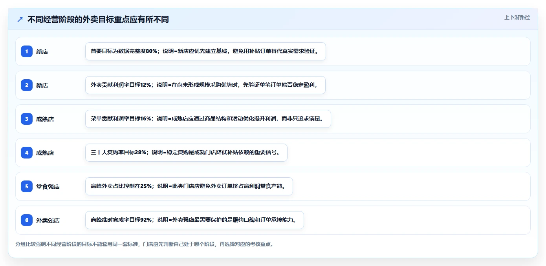Open the 高峰外卖占比控制在25% description box
The height and width of the screenshot is (266, 546).
point(189,186)
